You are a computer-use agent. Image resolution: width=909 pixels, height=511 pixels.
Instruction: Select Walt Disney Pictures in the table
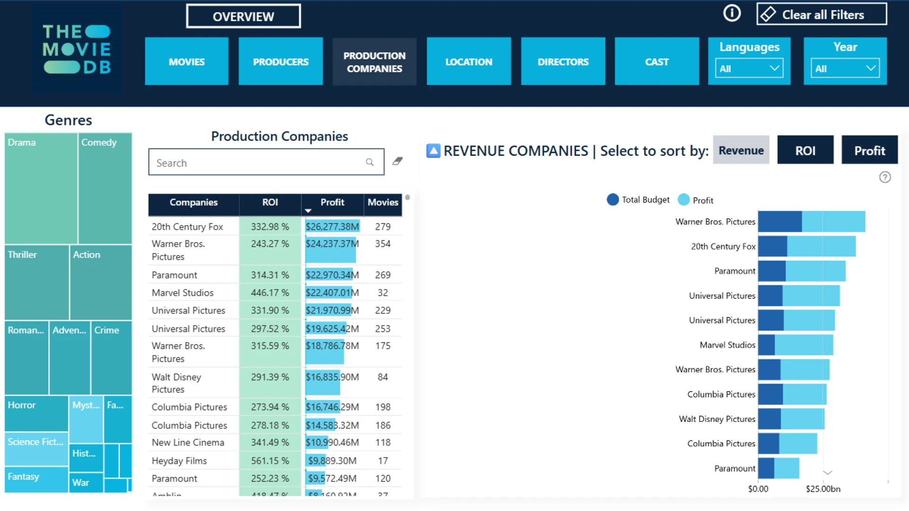[x=275, y=383]
